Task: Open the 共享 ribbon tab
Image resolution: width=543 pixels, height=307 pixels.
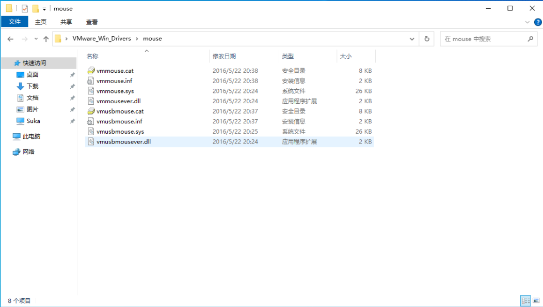Action: (x=66, y=22)
